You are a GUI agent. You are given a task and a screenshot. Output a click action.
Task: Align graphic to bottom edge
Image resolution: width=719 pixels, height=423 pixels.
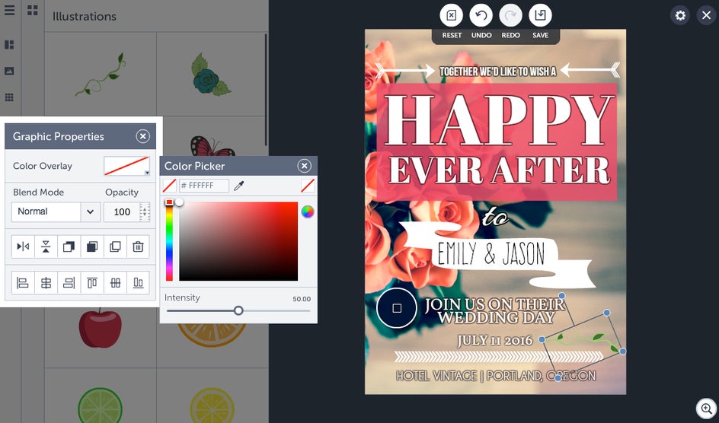coord(138,283)
